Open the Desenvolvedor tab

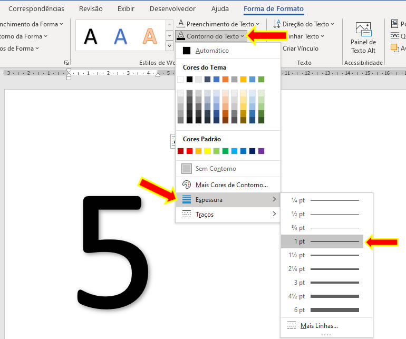pos(172,9)
